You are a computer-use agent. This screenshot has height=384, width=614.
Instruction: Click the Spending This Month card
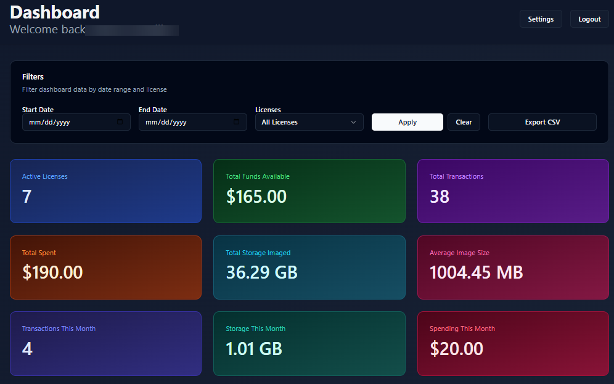[513, 343]
